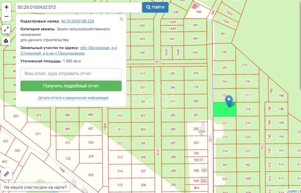Open the parcel address link

pyautogui.click(x=69, y=51)
